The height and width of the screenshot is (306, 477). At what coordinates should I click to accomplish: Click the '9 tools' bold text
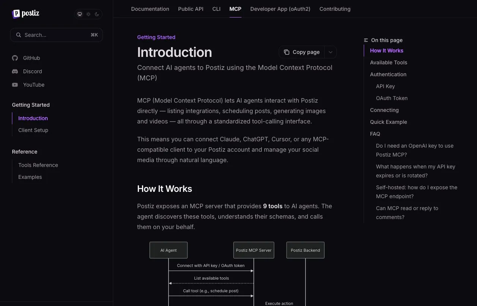tap(273, 206)
